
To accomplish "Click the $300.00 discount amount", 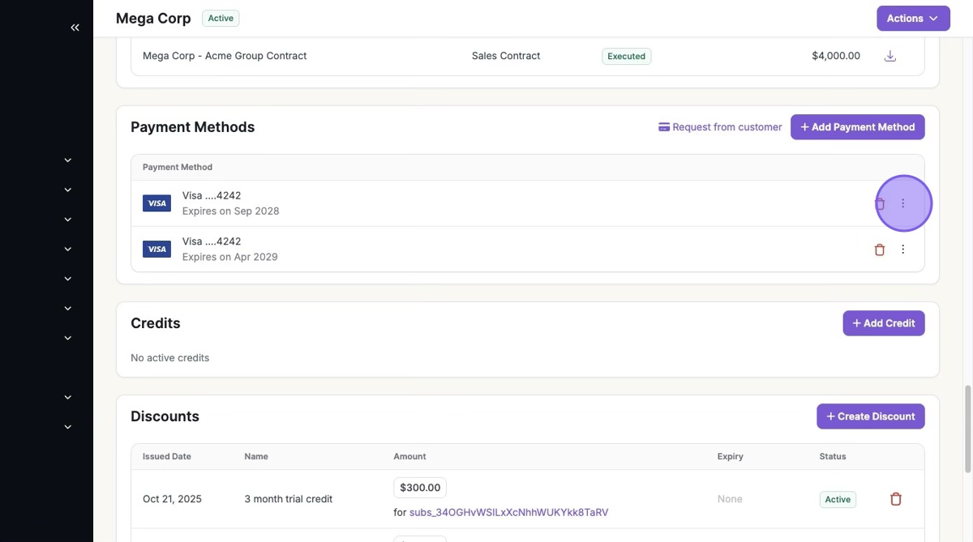I will pos(420,488).
